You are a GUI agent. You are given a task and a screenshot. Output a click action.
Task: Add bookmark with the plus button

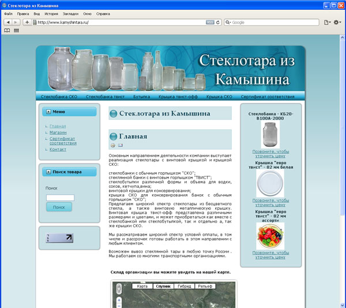click(x=27, y=23)
